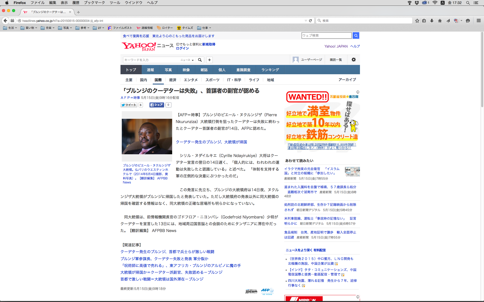
Task: Focus the キーワードを入力 search field
Action: (x=151, y=60)
